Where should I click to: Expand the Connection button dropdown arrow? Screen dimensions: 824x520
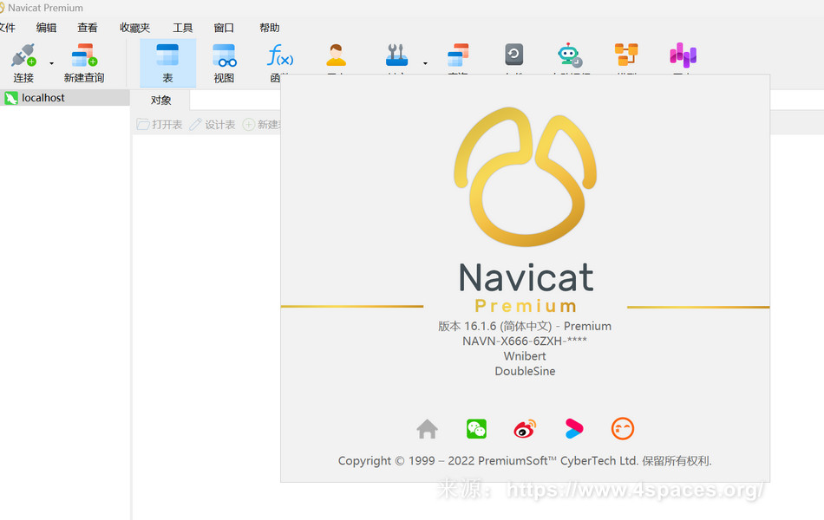click(51, 63)
